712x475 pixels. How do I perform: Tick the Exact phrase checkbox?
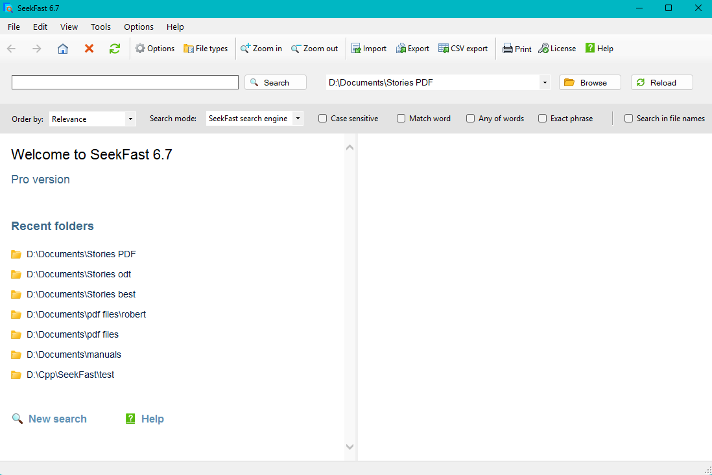pos(543,119)
